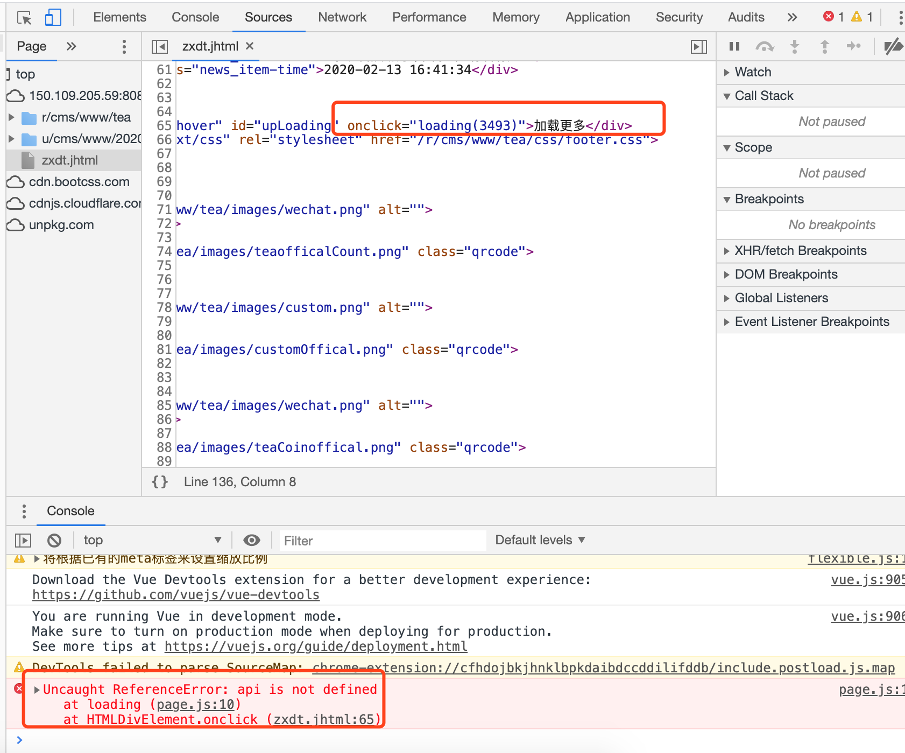Expand the Watch section
This screenshot has width=905, height=753.
(753, 72)
